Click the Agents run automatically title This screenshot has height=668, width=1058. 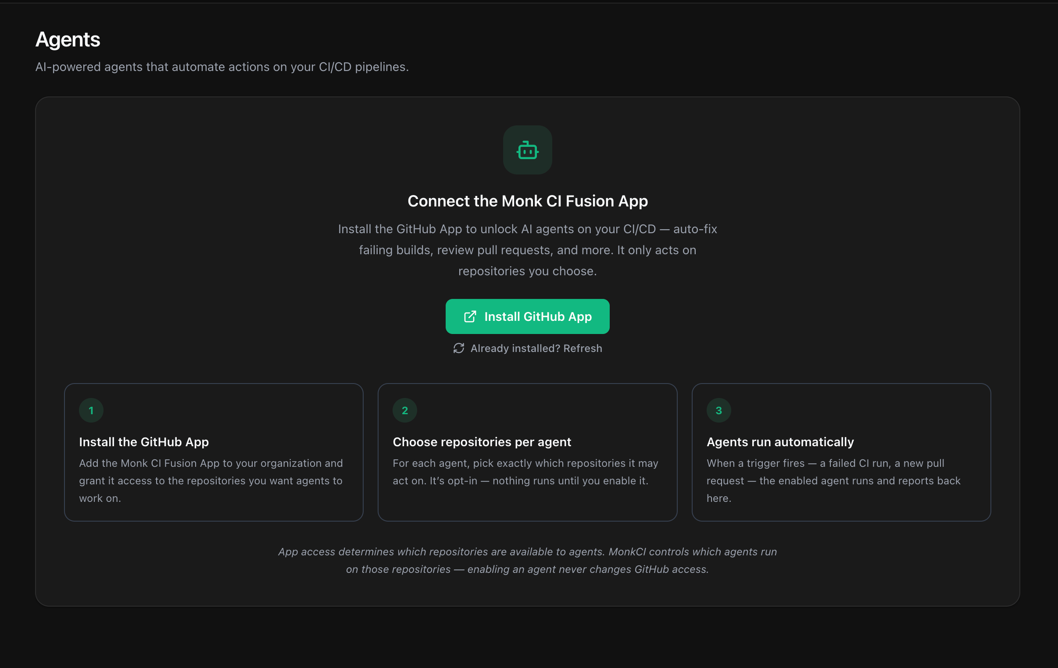pyautogui.click(x=780, y=442)
